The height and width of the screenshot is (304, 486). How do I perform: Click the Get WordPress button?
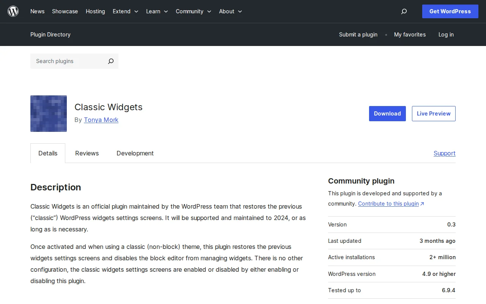click(450, 11)
